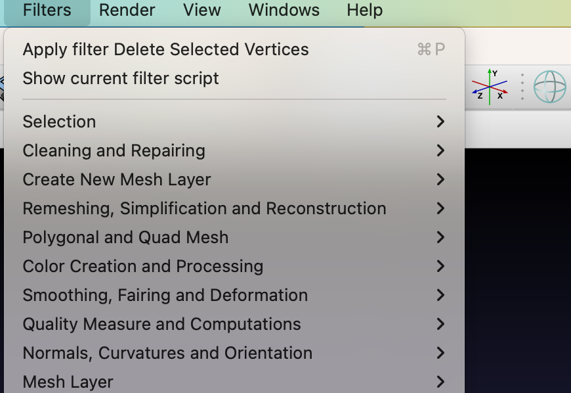Image resolution: width=571 pixels, height=393 pixels.
Task: Select Show current filter script
Action: pos(121,78)
